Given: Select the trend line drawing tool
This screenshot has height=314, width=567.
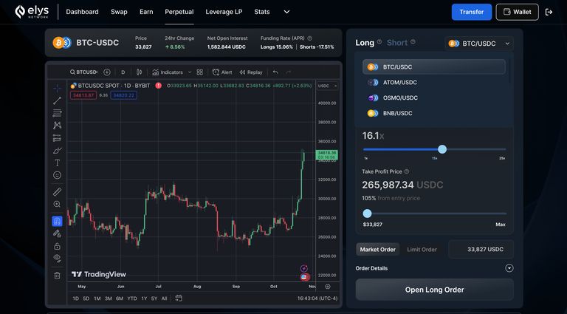Looking at the screenshot, I should 57,100.
